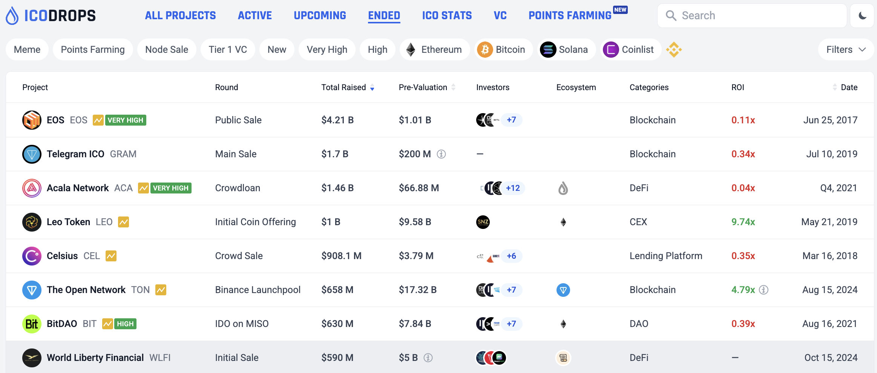Click the SNZ investor logo for Leo Token
The width and height of the screenshot is (877, 373).
click(x=483, y=222)
